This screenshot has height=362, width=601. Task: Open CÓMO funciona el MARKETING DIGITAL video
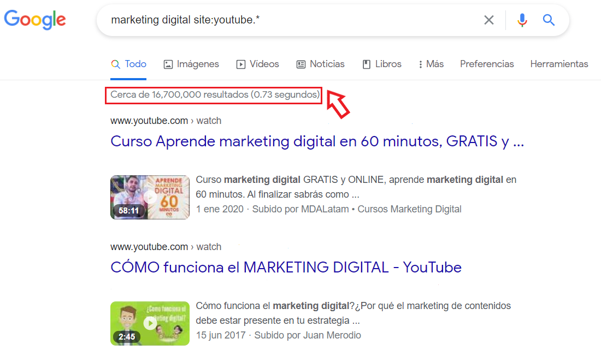pos(285,267)
